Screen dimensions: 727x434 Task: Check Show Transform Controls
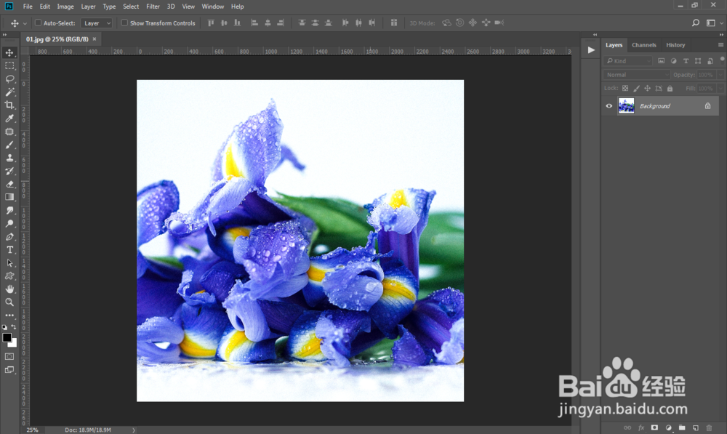pos(124,23)
